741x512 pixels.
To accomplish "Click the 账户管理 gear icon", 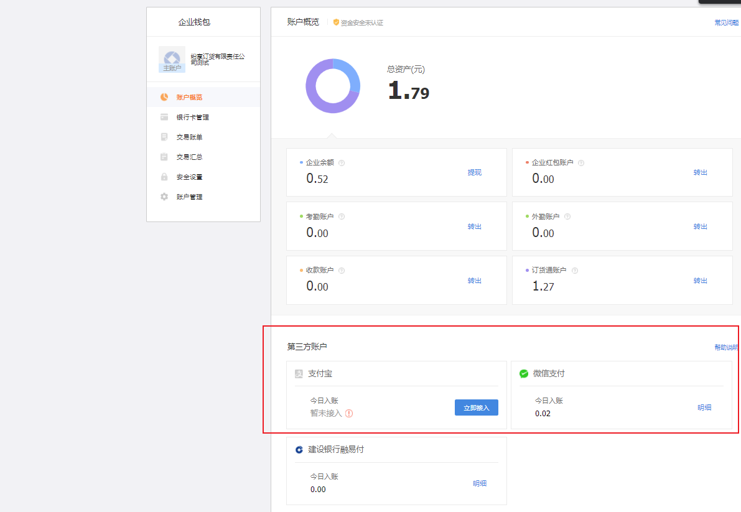I will 164,197.
